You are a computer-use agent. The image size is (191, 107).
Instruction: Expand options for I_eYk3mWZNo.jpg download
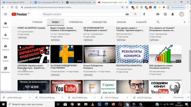click(30, 97)
